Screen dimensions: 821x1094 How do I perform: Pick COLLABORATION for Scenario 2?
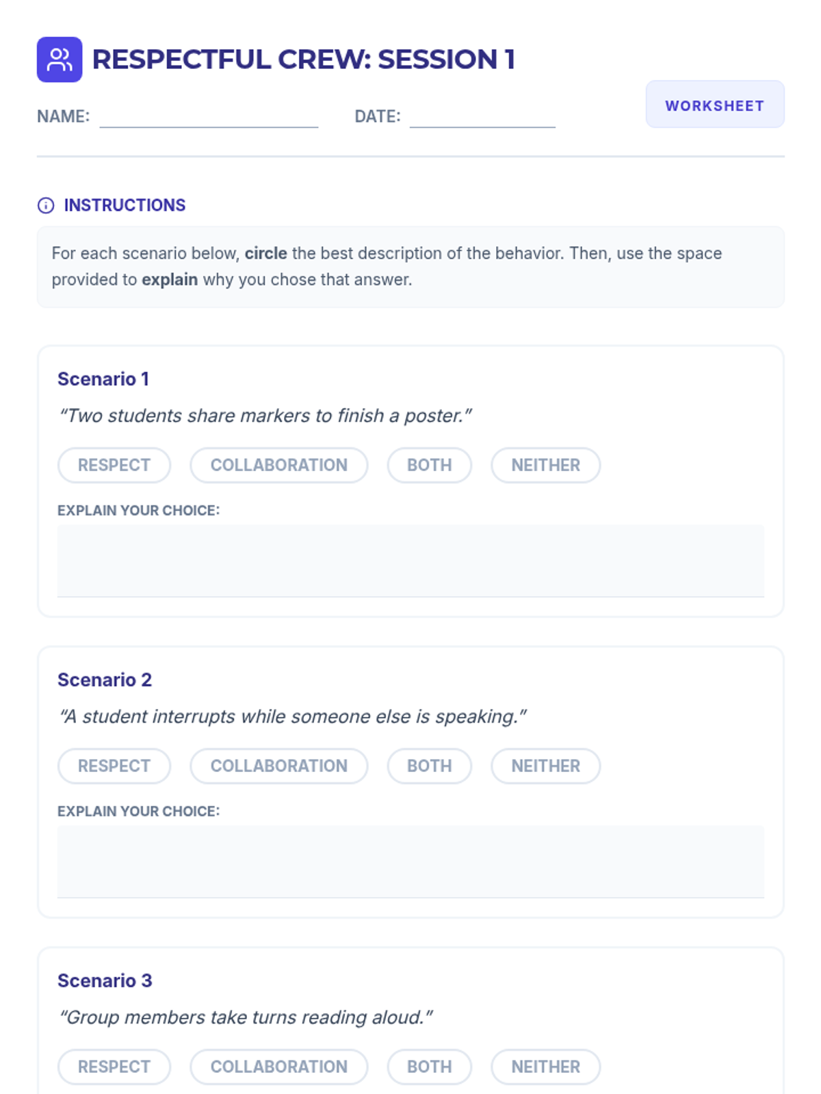pos(278,766)
